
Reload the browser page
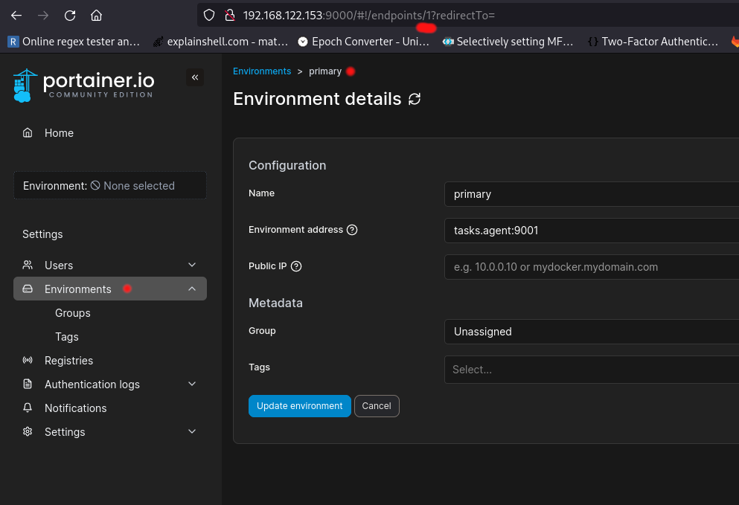click(x=70, y=16)
